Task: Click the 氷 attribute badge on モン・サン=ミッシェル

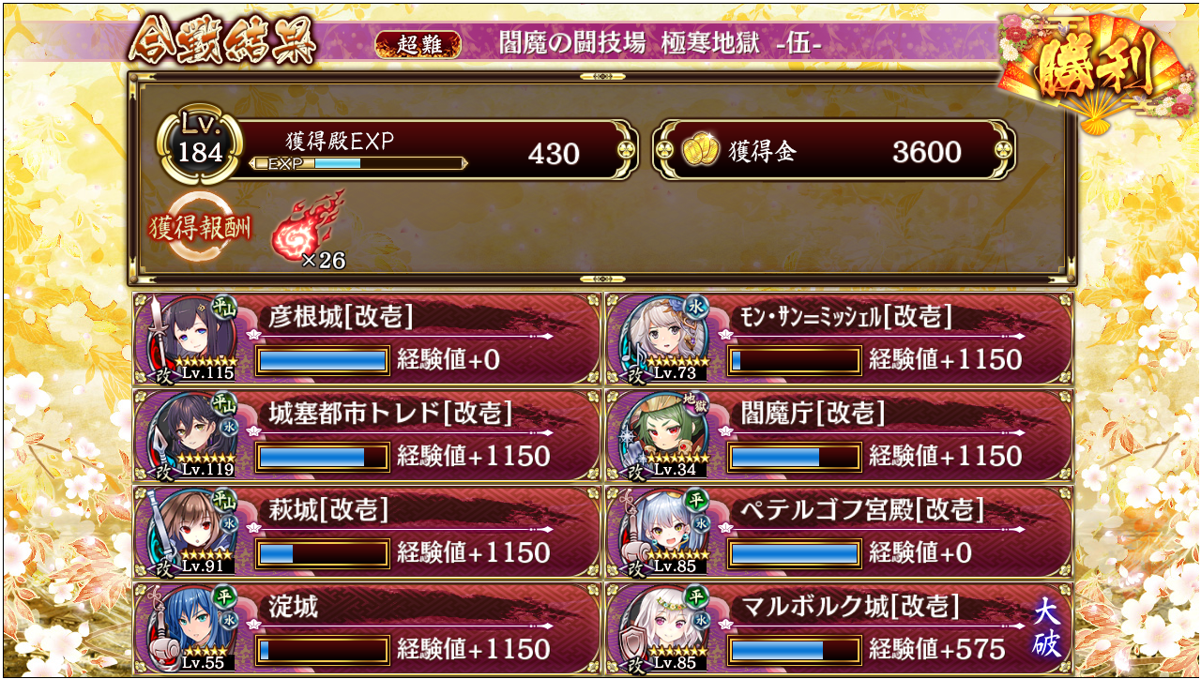Action: (x=696, y=308)
